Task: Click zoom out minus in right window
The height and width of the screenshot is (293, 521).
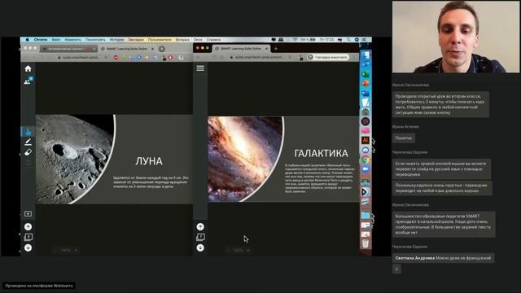Action: pyautogui.click(x=228, y=250)
